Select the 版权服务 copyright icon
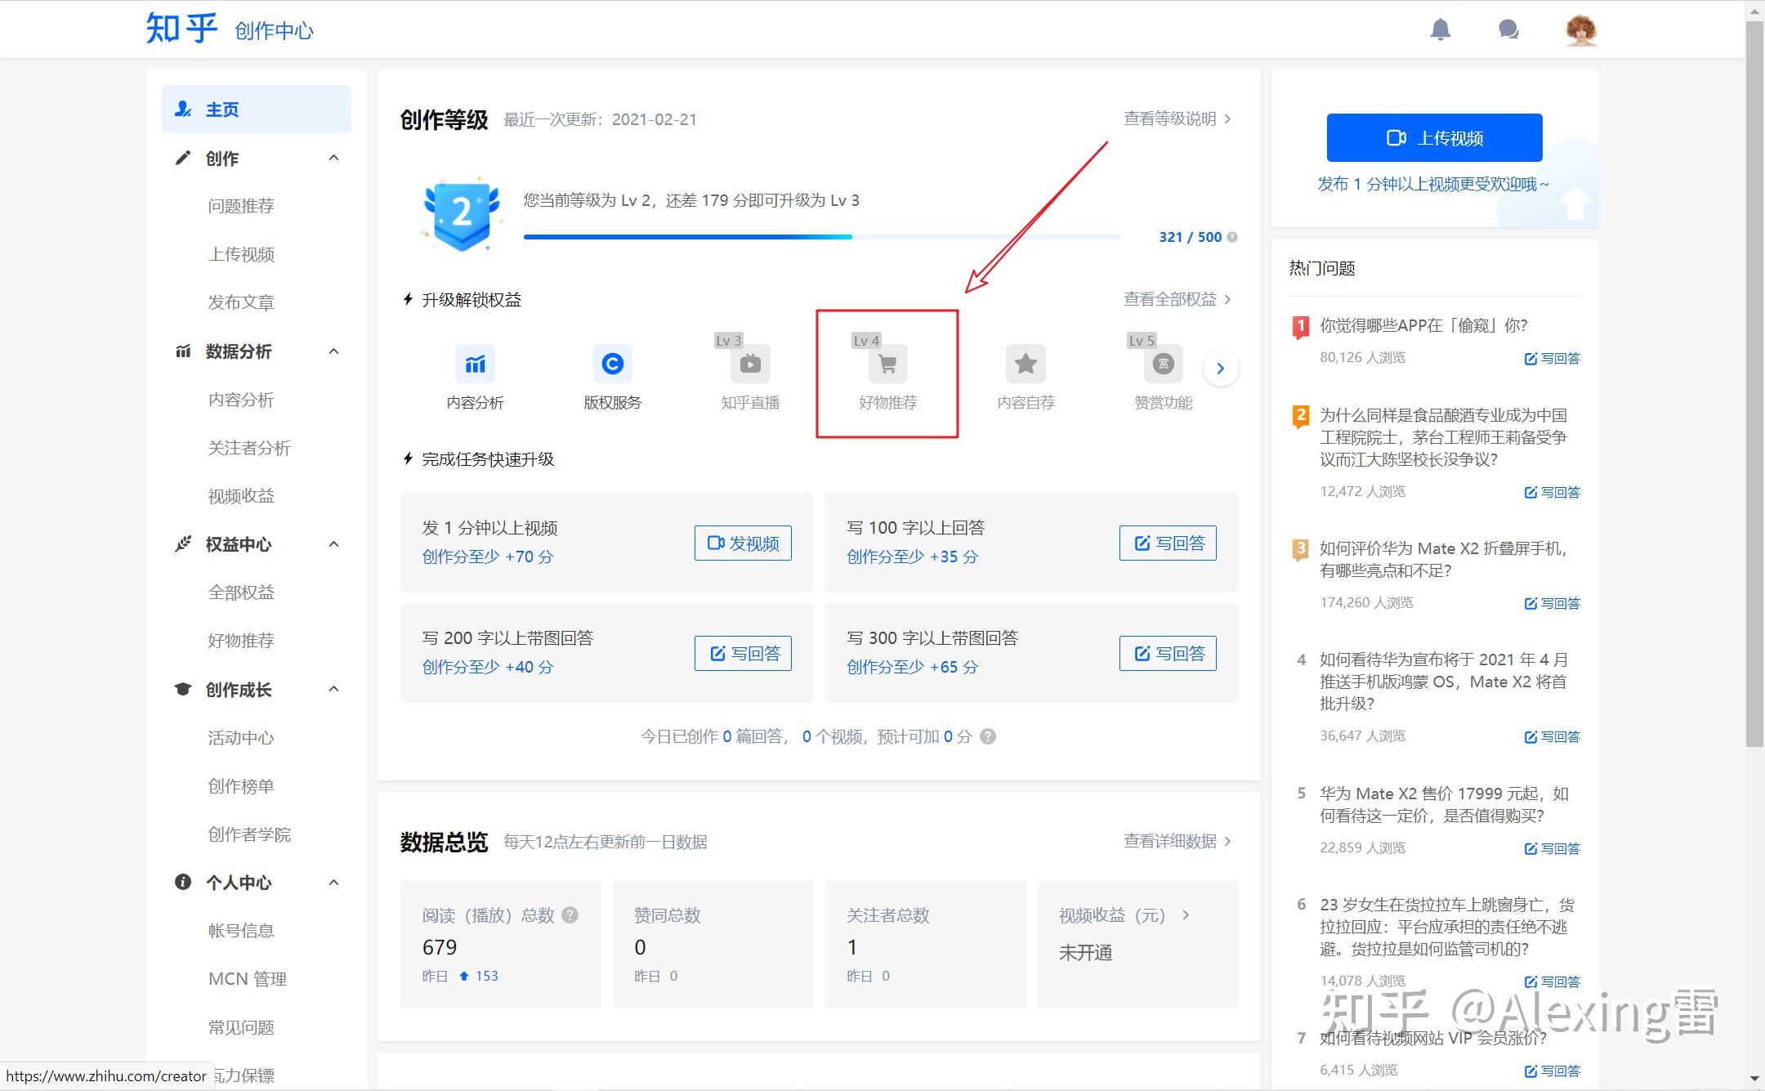Image resolution: width=1765 pixels, height=1091 pixels. pos(613,364)
